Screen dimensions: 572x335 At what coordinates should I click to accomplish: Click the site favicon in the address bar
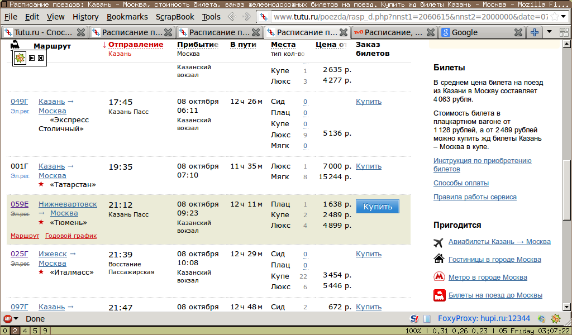click(x=264, y=17)
